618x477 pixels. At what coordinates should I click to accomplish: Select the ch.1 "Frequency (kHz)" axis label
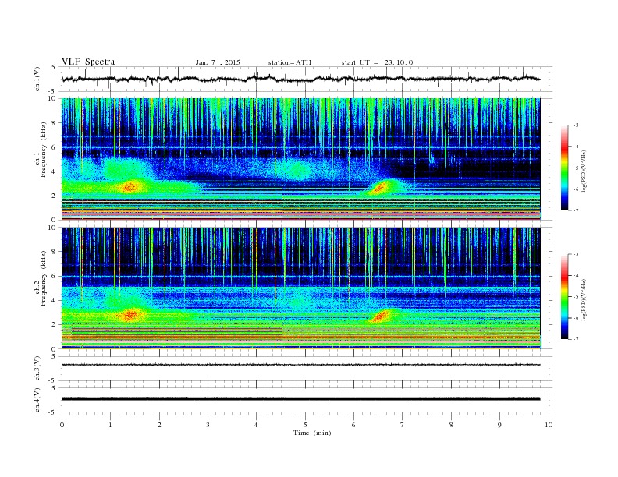(43, 150)
